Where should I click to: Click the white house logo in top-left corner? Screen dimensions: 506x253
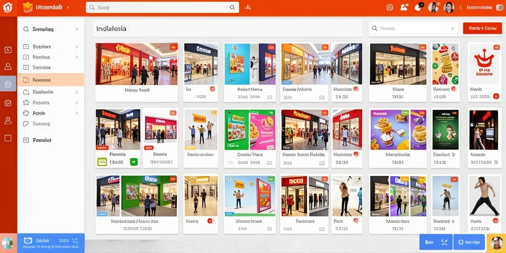pyautogui.click(x=8, y=7)
